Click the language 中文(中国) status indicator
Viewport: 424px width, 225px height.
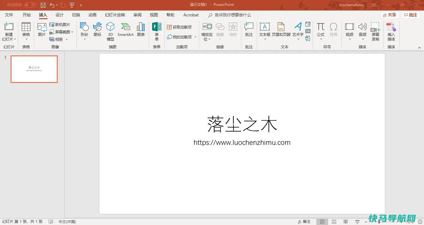point(67,222)
